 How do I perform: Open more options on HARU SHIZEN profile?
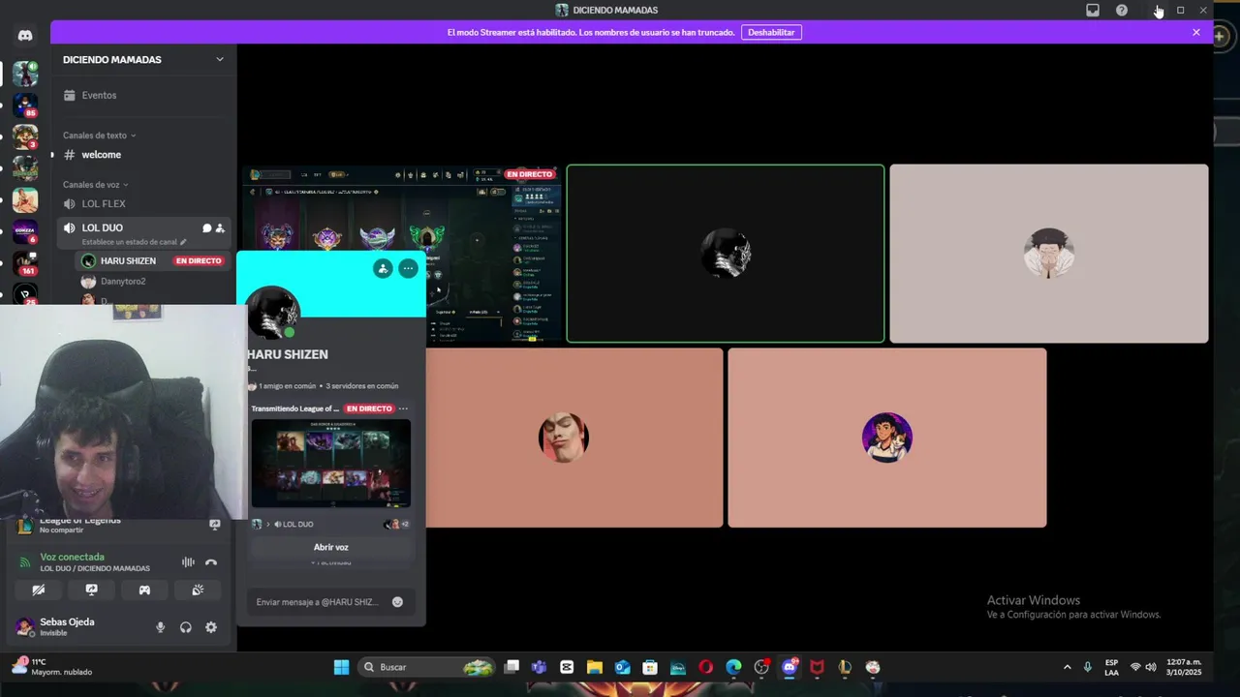[408, 268]
